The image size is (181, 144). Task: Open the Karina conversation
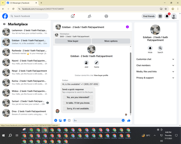(x=25, y=82)
